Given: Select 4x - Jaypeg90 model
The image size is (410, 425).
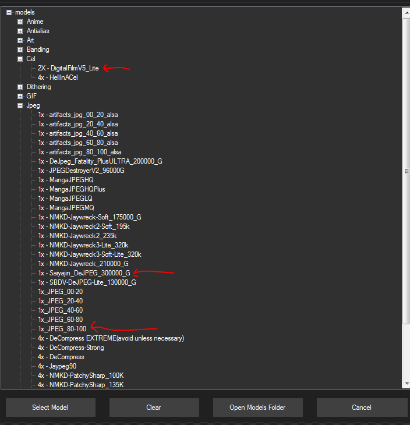Looking at the screenshot, I should coord(57,366).
